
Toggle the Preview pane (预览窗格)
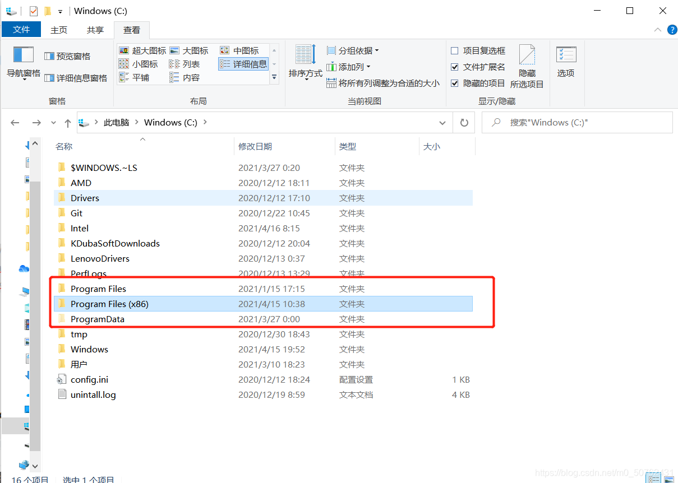click(x=67, y=56)
